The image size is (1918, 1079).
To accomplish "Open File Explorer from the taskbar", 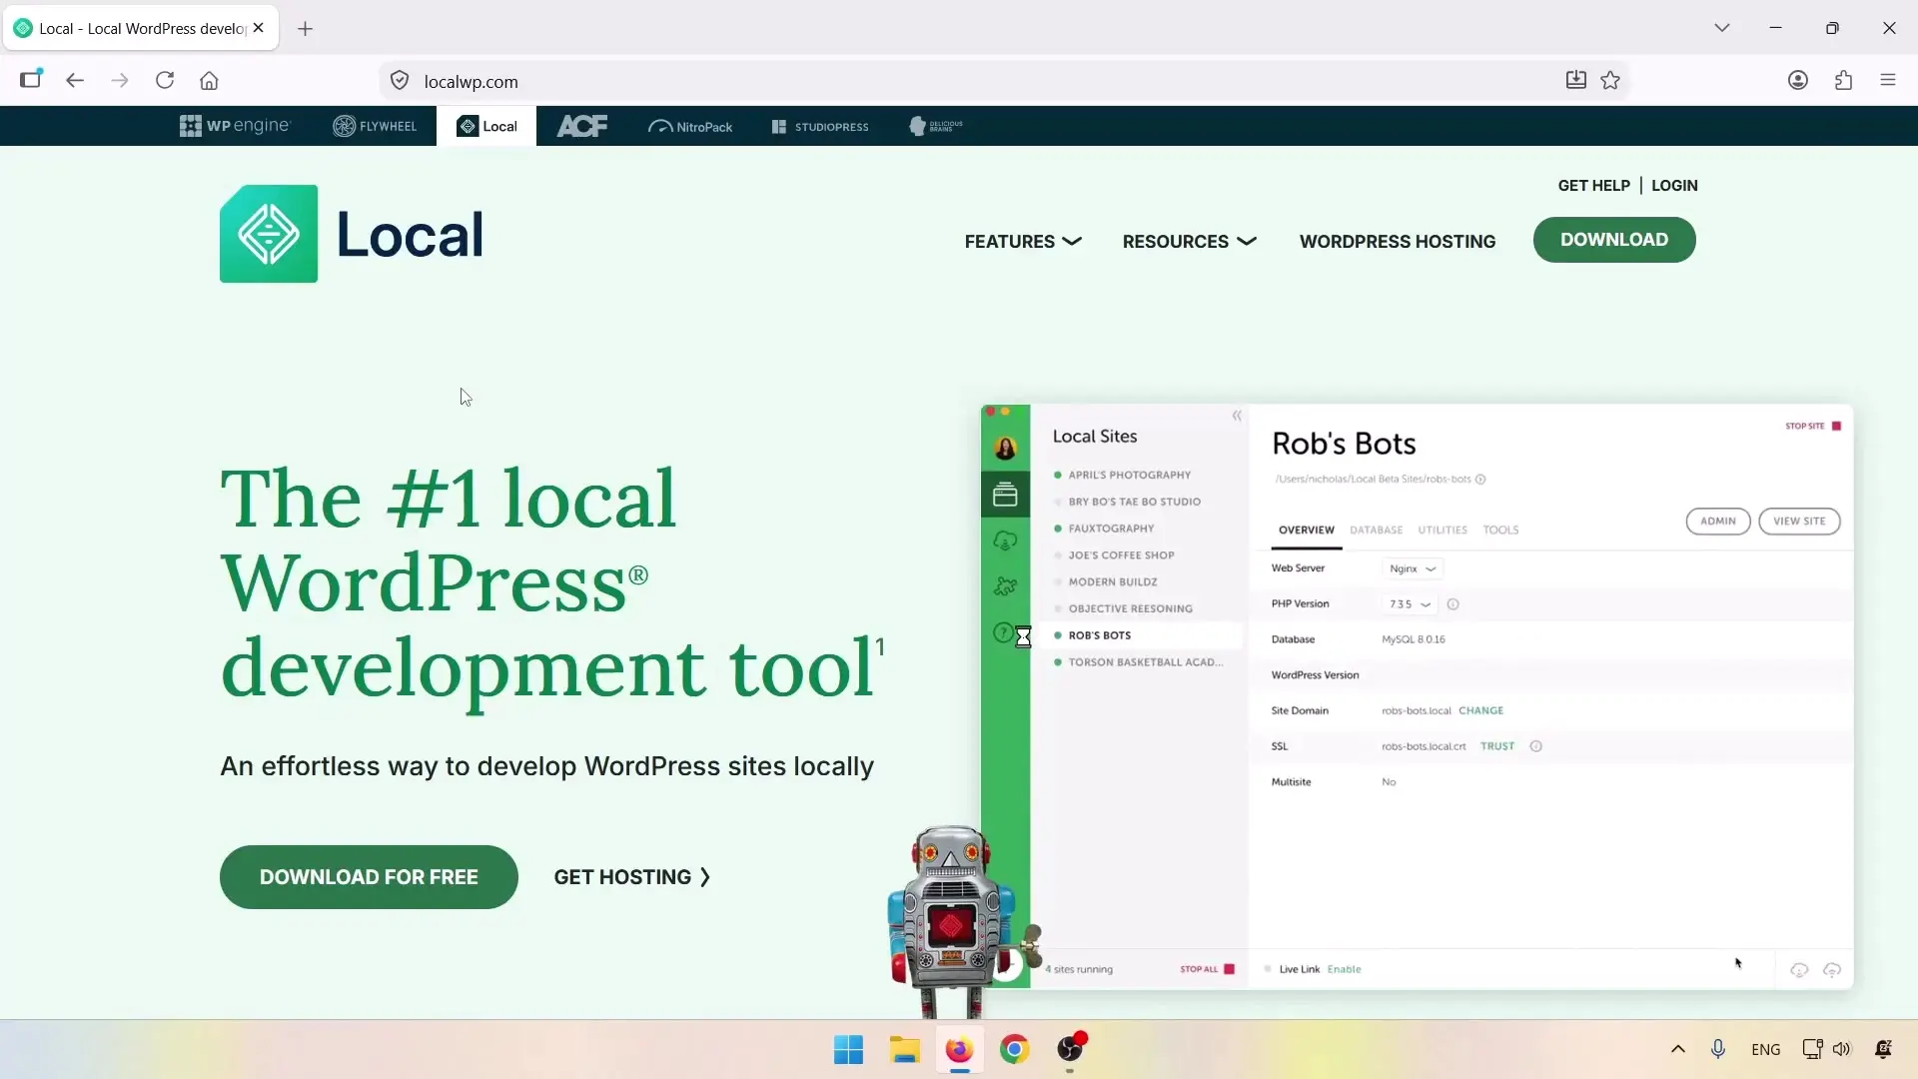I will [x=904, y=1050].
